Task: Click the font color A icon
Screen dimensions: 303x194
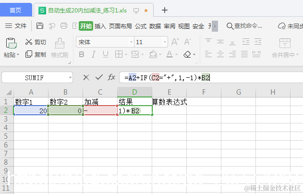Action: [x=170, y=54]
